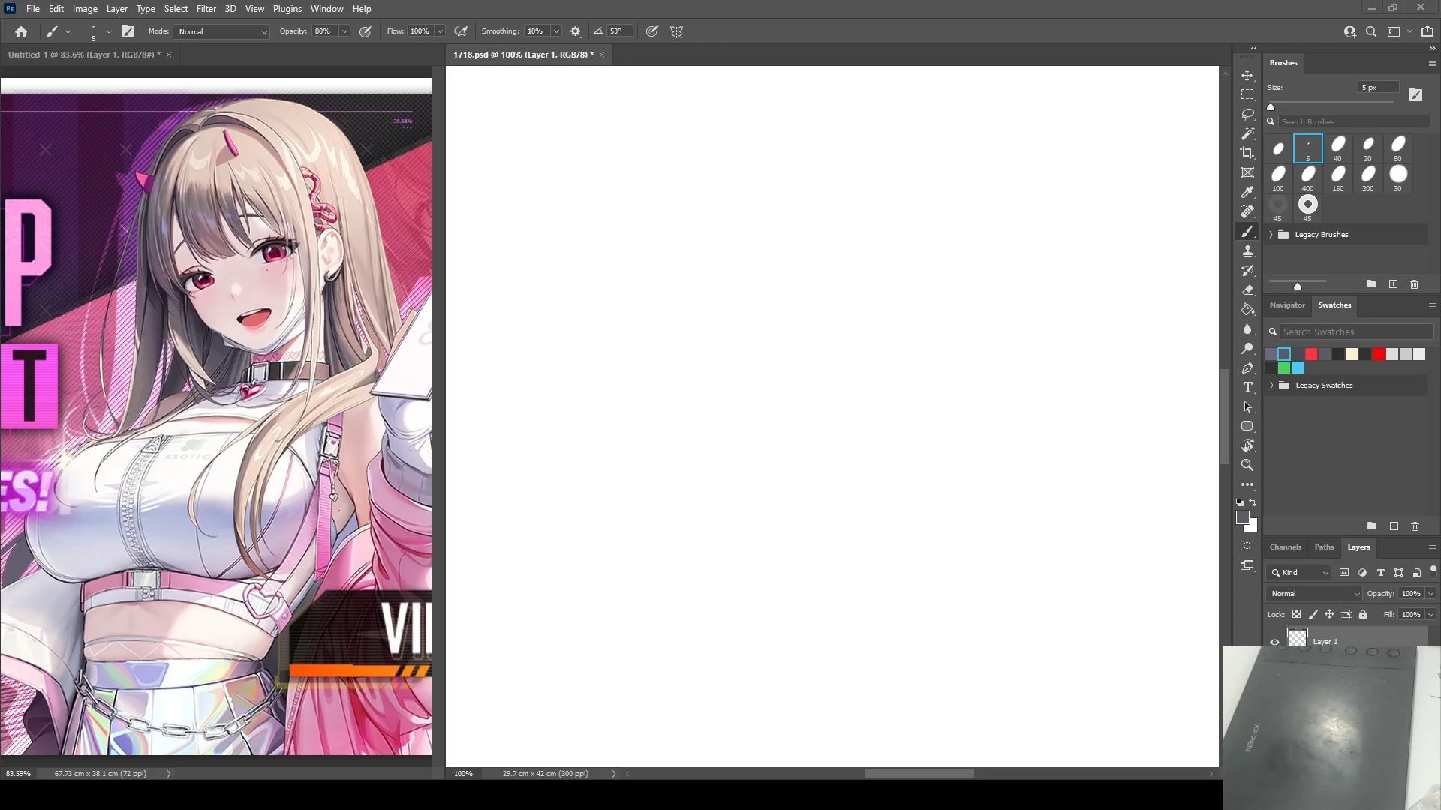This screenshot has width=1441, height=810.
Task: Select the Type tool
Action: [x=1247, y=388]
